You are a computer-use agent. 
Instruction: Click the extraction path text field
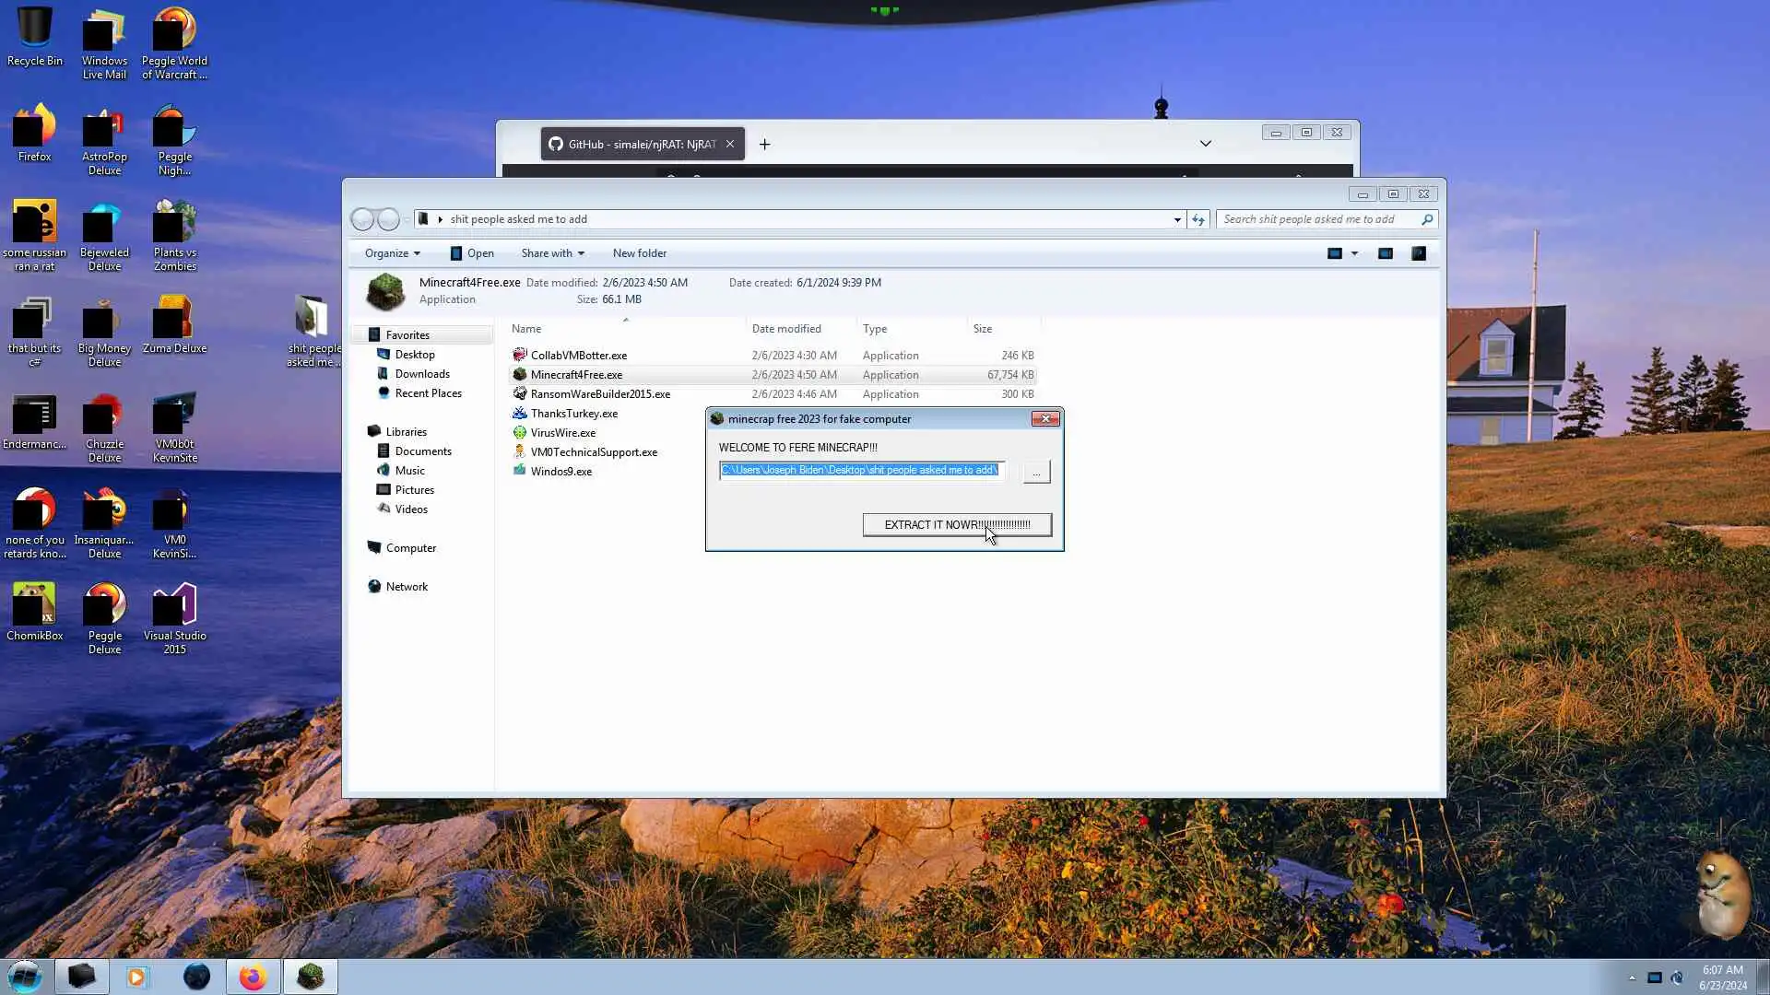click(x=860, y=471)
